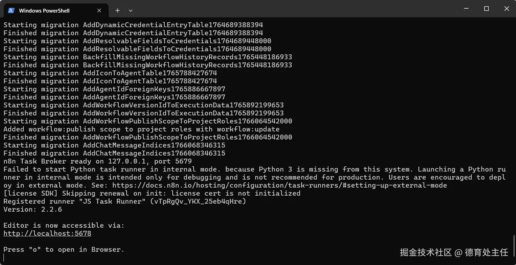The image size is (516, 265).
Task: Click the Registered runner "JS Task Runner" line
Action: point(125,201)
